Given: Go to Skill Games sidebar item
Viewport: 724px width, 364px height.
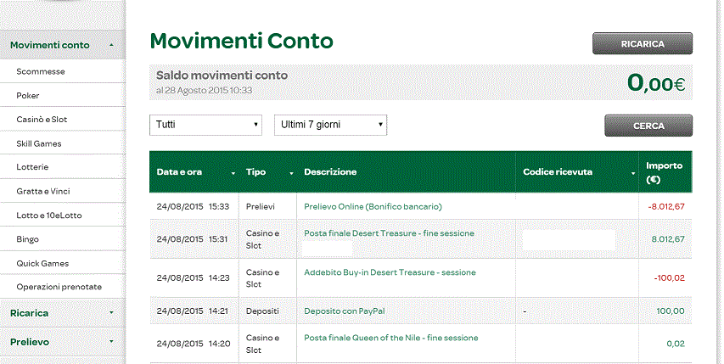Looking at the screenshot, I should coord(39,143).
